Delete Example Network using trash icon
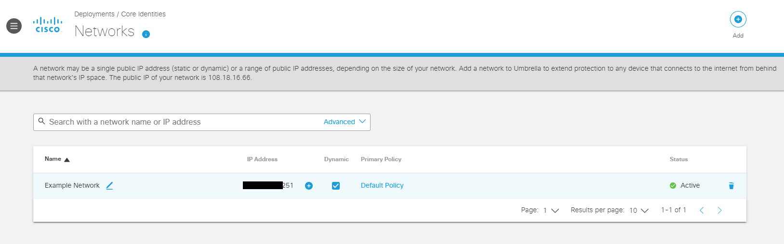 click(731, 186)
